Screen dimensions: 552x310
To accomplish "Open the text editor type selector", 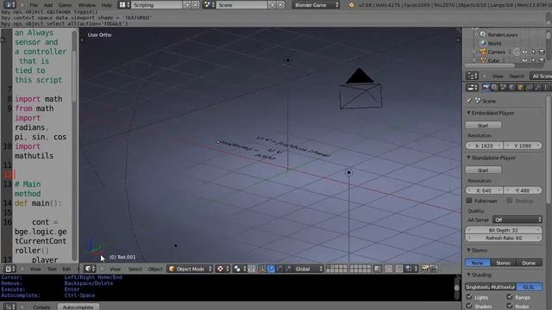I will (x=9, y=269).
